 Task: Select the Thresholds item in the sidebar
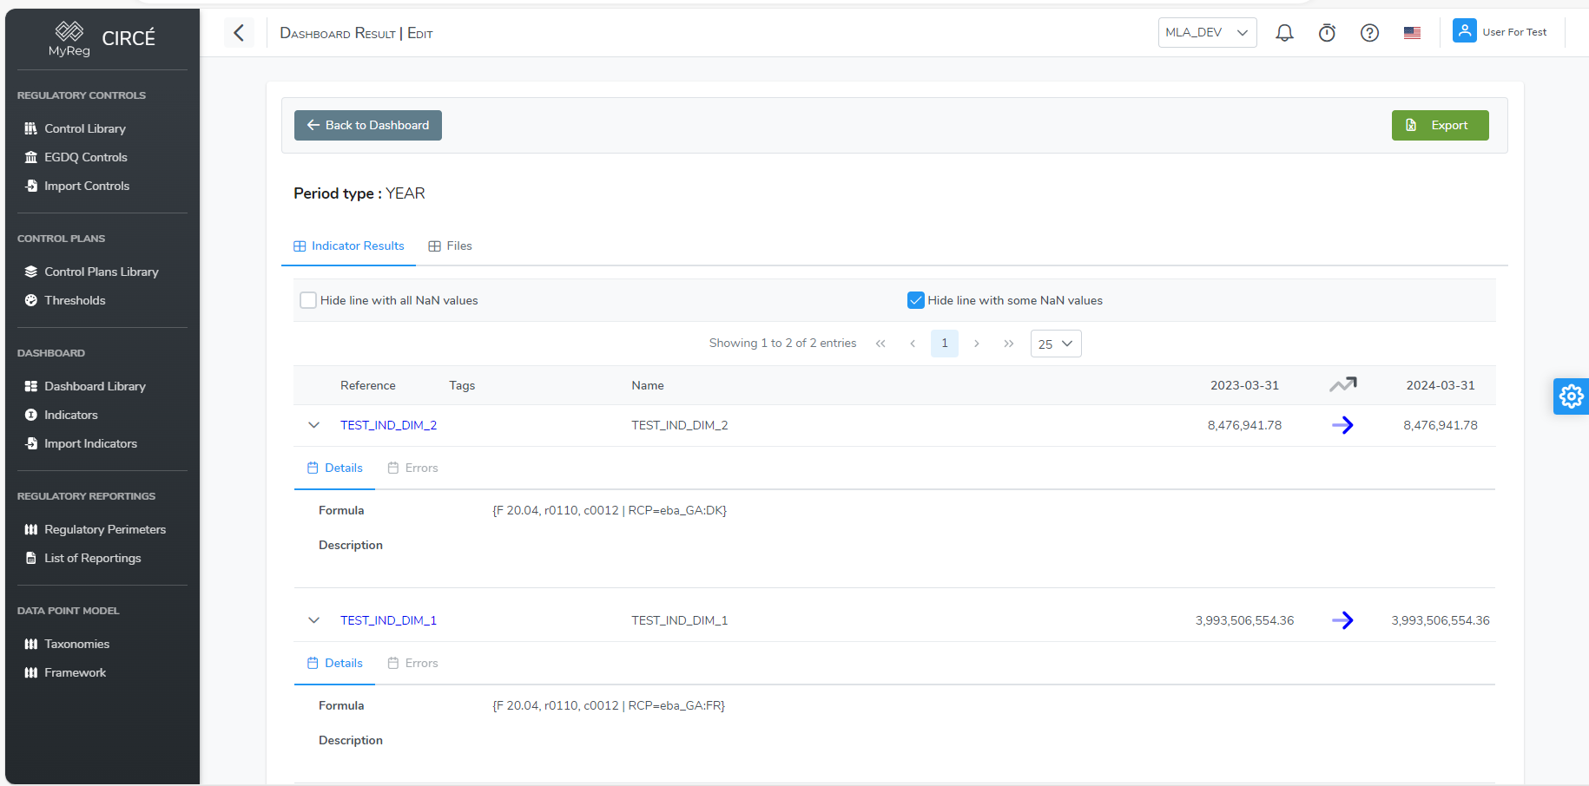(x=74, y=300)
